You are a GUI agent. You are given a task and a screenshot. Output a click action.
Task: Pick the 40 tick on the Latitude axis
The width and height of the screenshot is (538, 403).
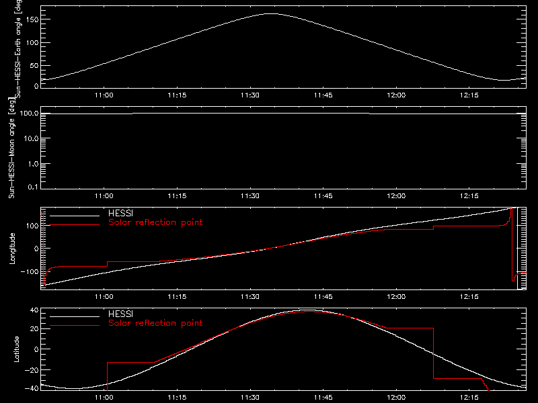[34, 310]
